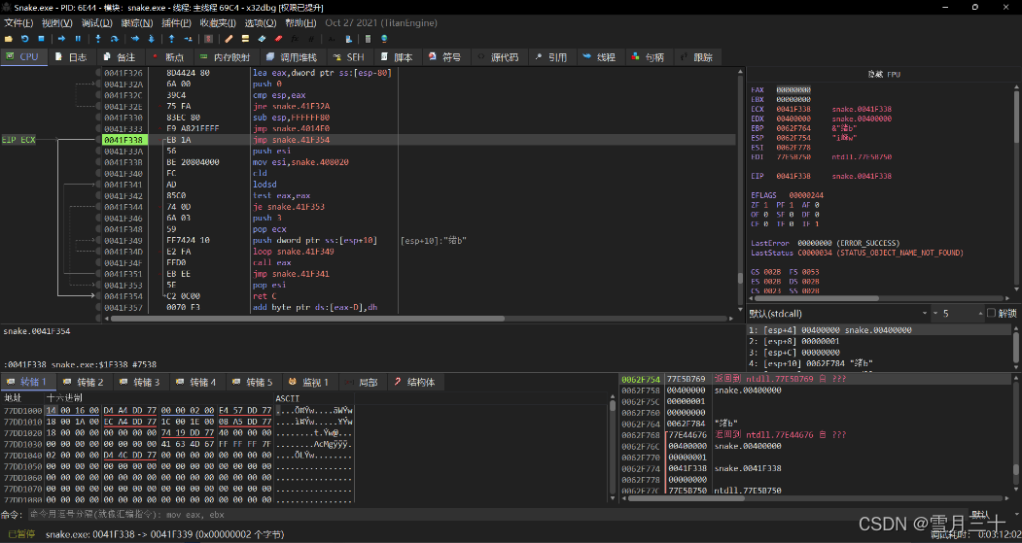Click the Restart program toolbar icon

point(24,39)
